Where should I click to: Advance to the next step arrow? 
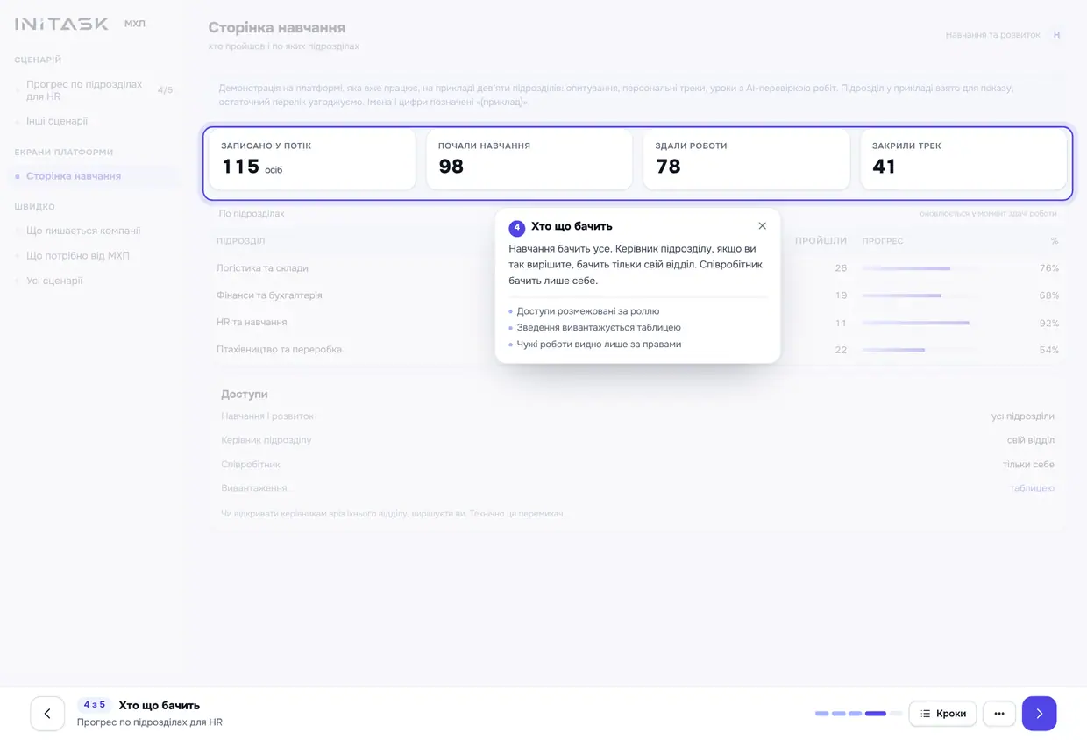(x=1039, y=714)
